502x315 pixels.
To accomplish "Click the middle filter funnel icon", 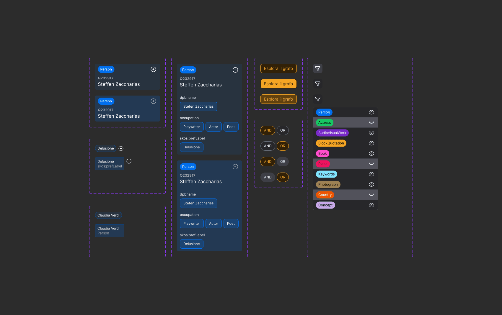I will pos(318,84).
